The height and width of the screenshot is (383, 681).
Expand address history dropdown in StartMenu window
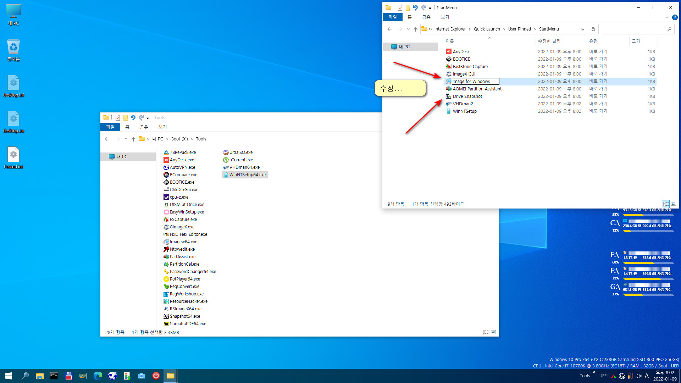(582, 29)
